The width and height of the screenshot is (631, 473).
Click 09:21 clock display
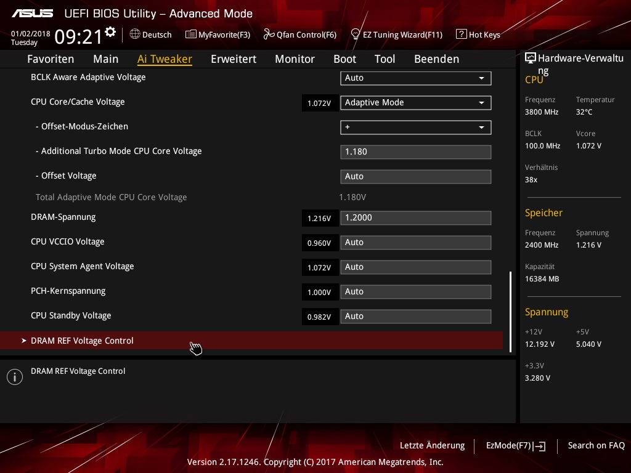point(78,37)
